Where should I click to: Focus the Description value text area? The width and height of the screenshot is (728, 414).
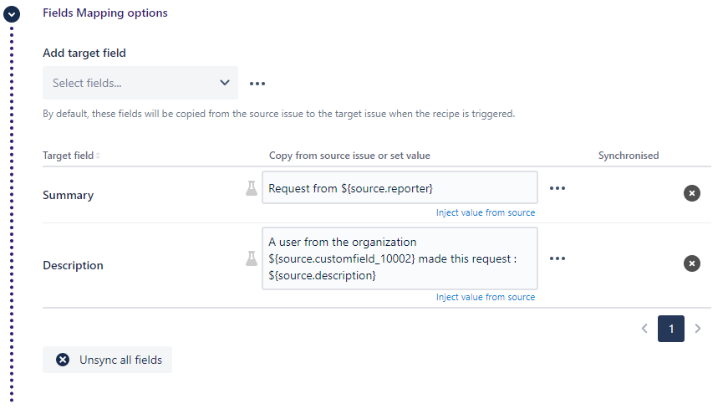point(400,258)
